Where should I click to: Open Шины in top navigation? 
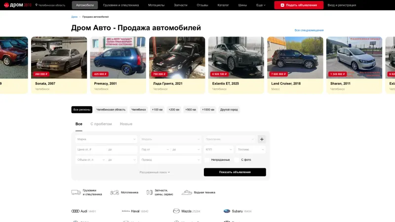pos(242,5)
